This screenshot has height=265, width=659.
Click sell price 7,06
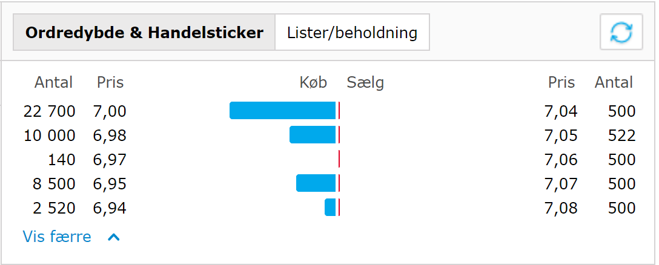point(561,160)
